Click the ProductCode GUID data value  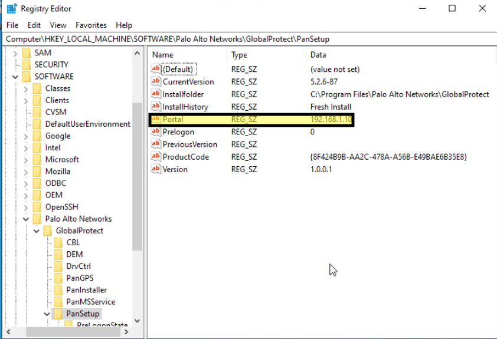point(388,157)
